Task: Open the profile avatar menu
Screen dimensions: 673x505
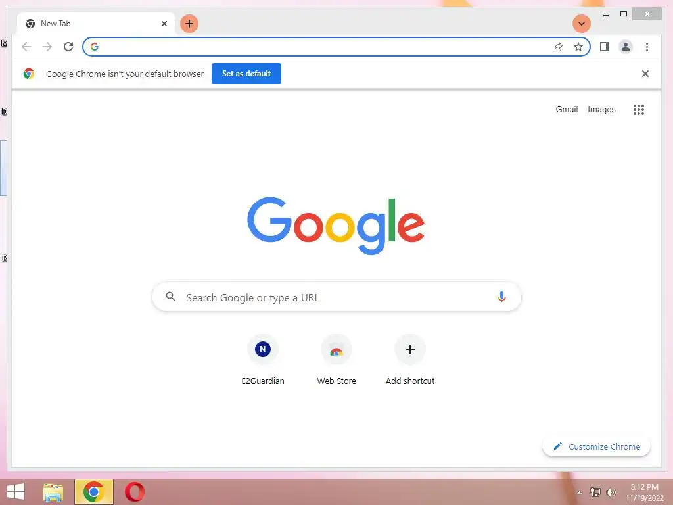Action: click(x=626, y=47)
